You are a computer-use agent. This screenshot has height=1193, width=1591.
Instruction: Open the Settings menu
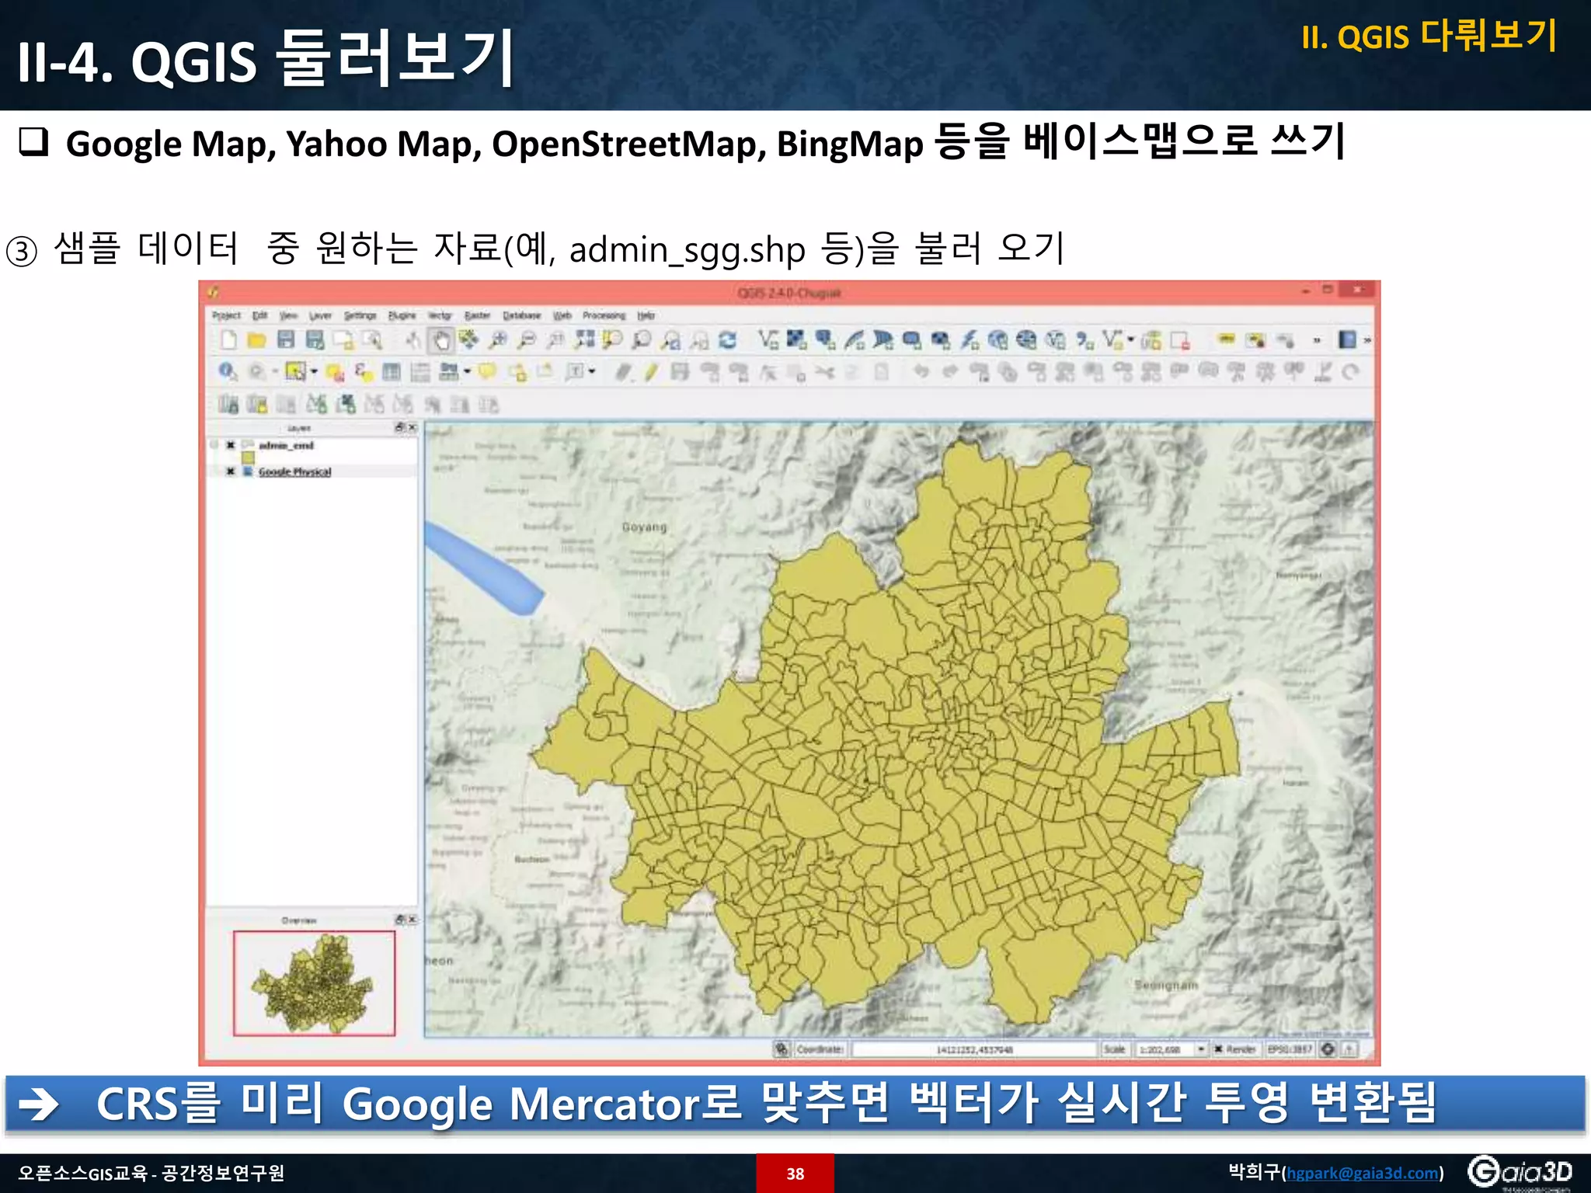tap(360, 315)
